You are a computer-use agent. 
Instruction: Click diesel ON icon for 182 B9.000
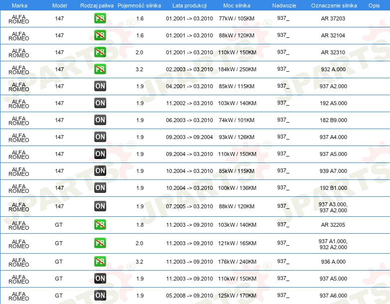click(100, 120)
